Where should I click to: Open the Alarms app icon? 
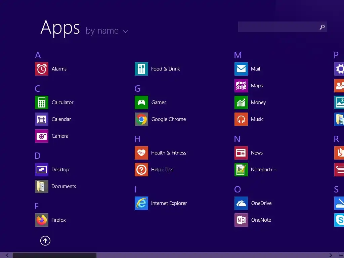click(x=41, y=69)
